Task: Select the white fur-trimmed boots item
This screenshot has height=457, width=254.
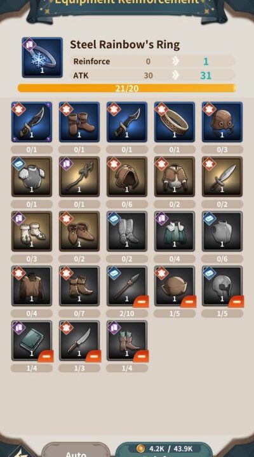Action: click(x=32, y=232)
